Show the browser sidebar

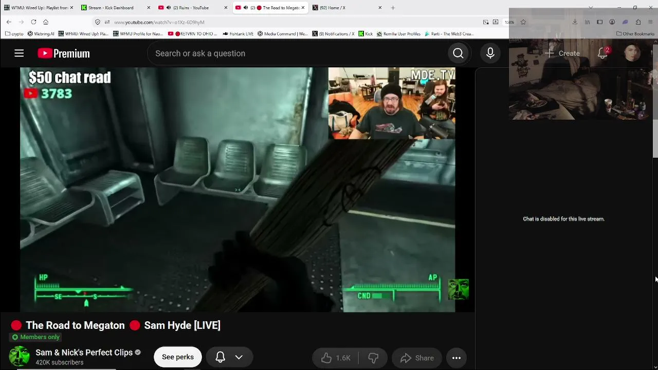(x=599, y=22)
